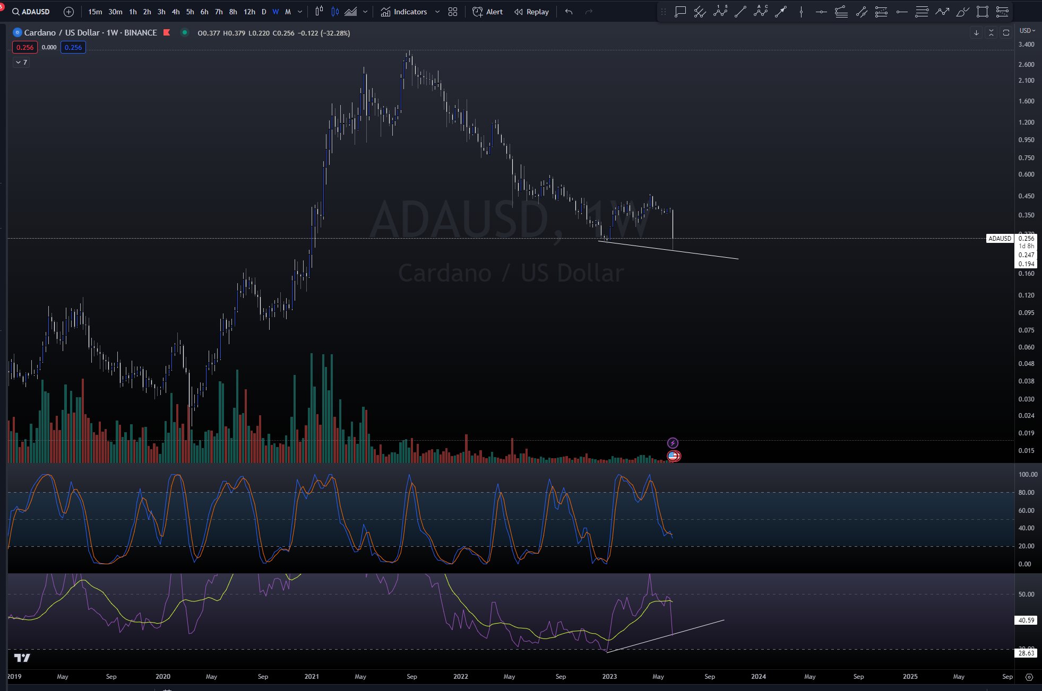Click the 1d 8h countdown label
Image resolution: width=1042 pixels, height=691 pixels.
tap(1026, 246)
